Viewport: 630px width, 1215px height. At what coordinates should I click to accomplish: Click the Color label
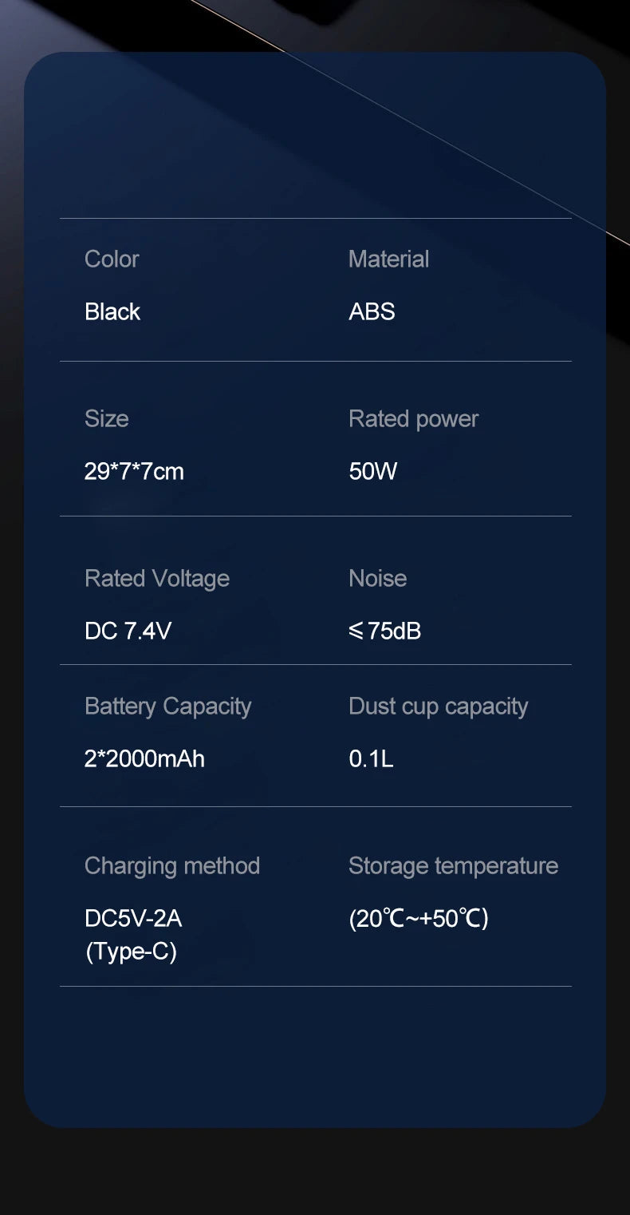pos(112,259)
